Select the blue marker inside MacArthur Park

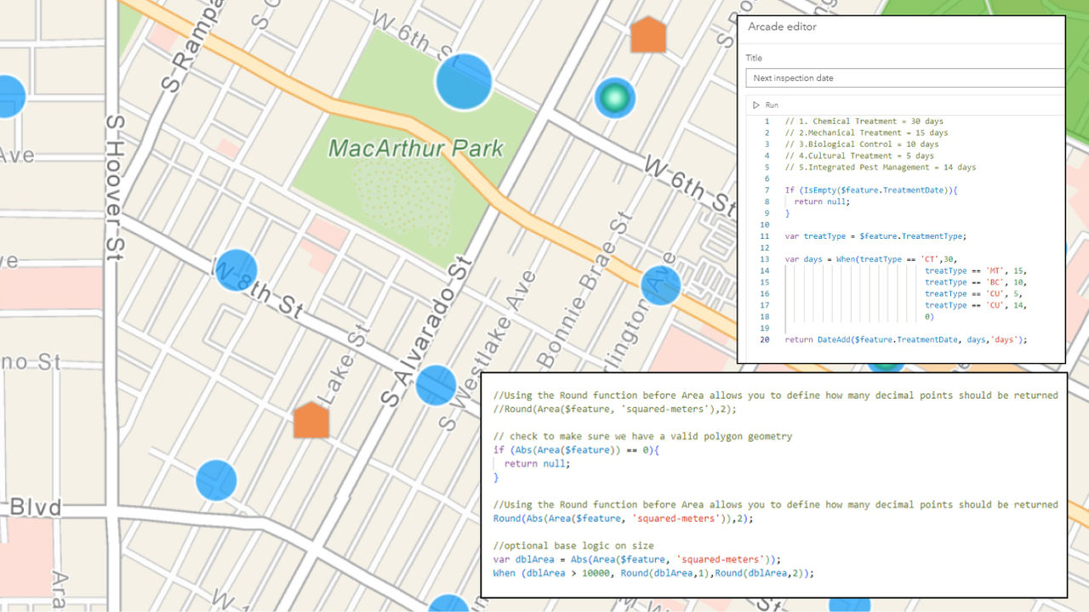click(464, 83)
